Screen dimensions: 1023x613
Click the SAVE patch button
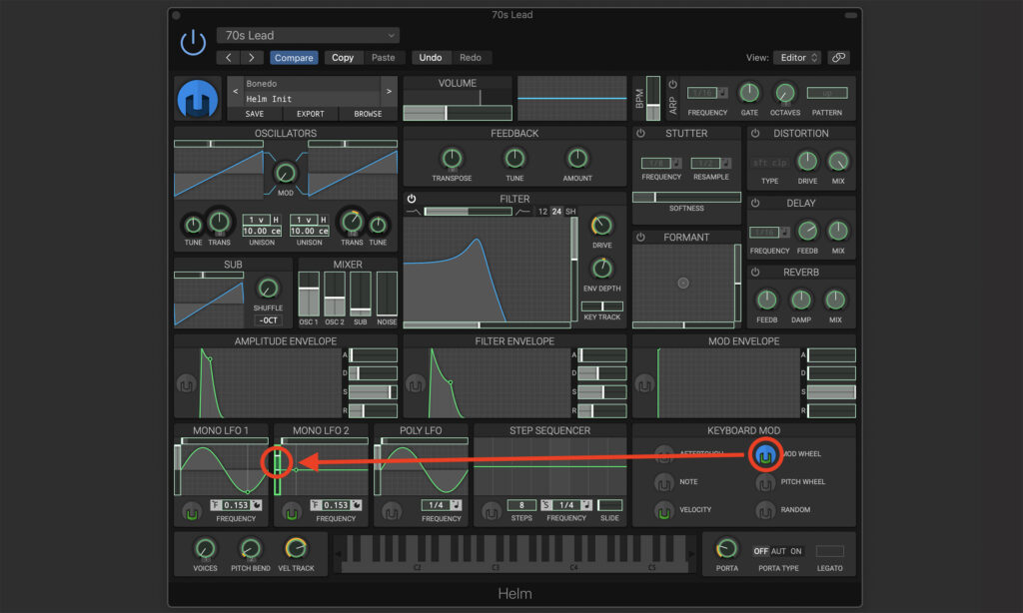(255, 114)
